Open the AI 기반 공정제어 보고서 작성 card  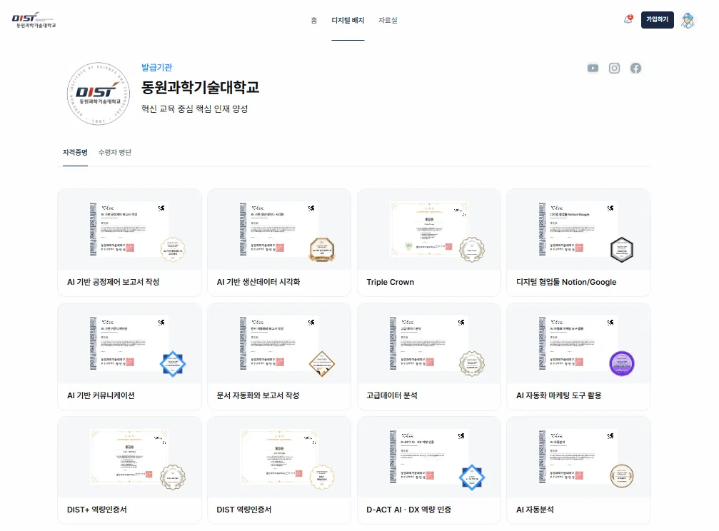click(129, 242)
